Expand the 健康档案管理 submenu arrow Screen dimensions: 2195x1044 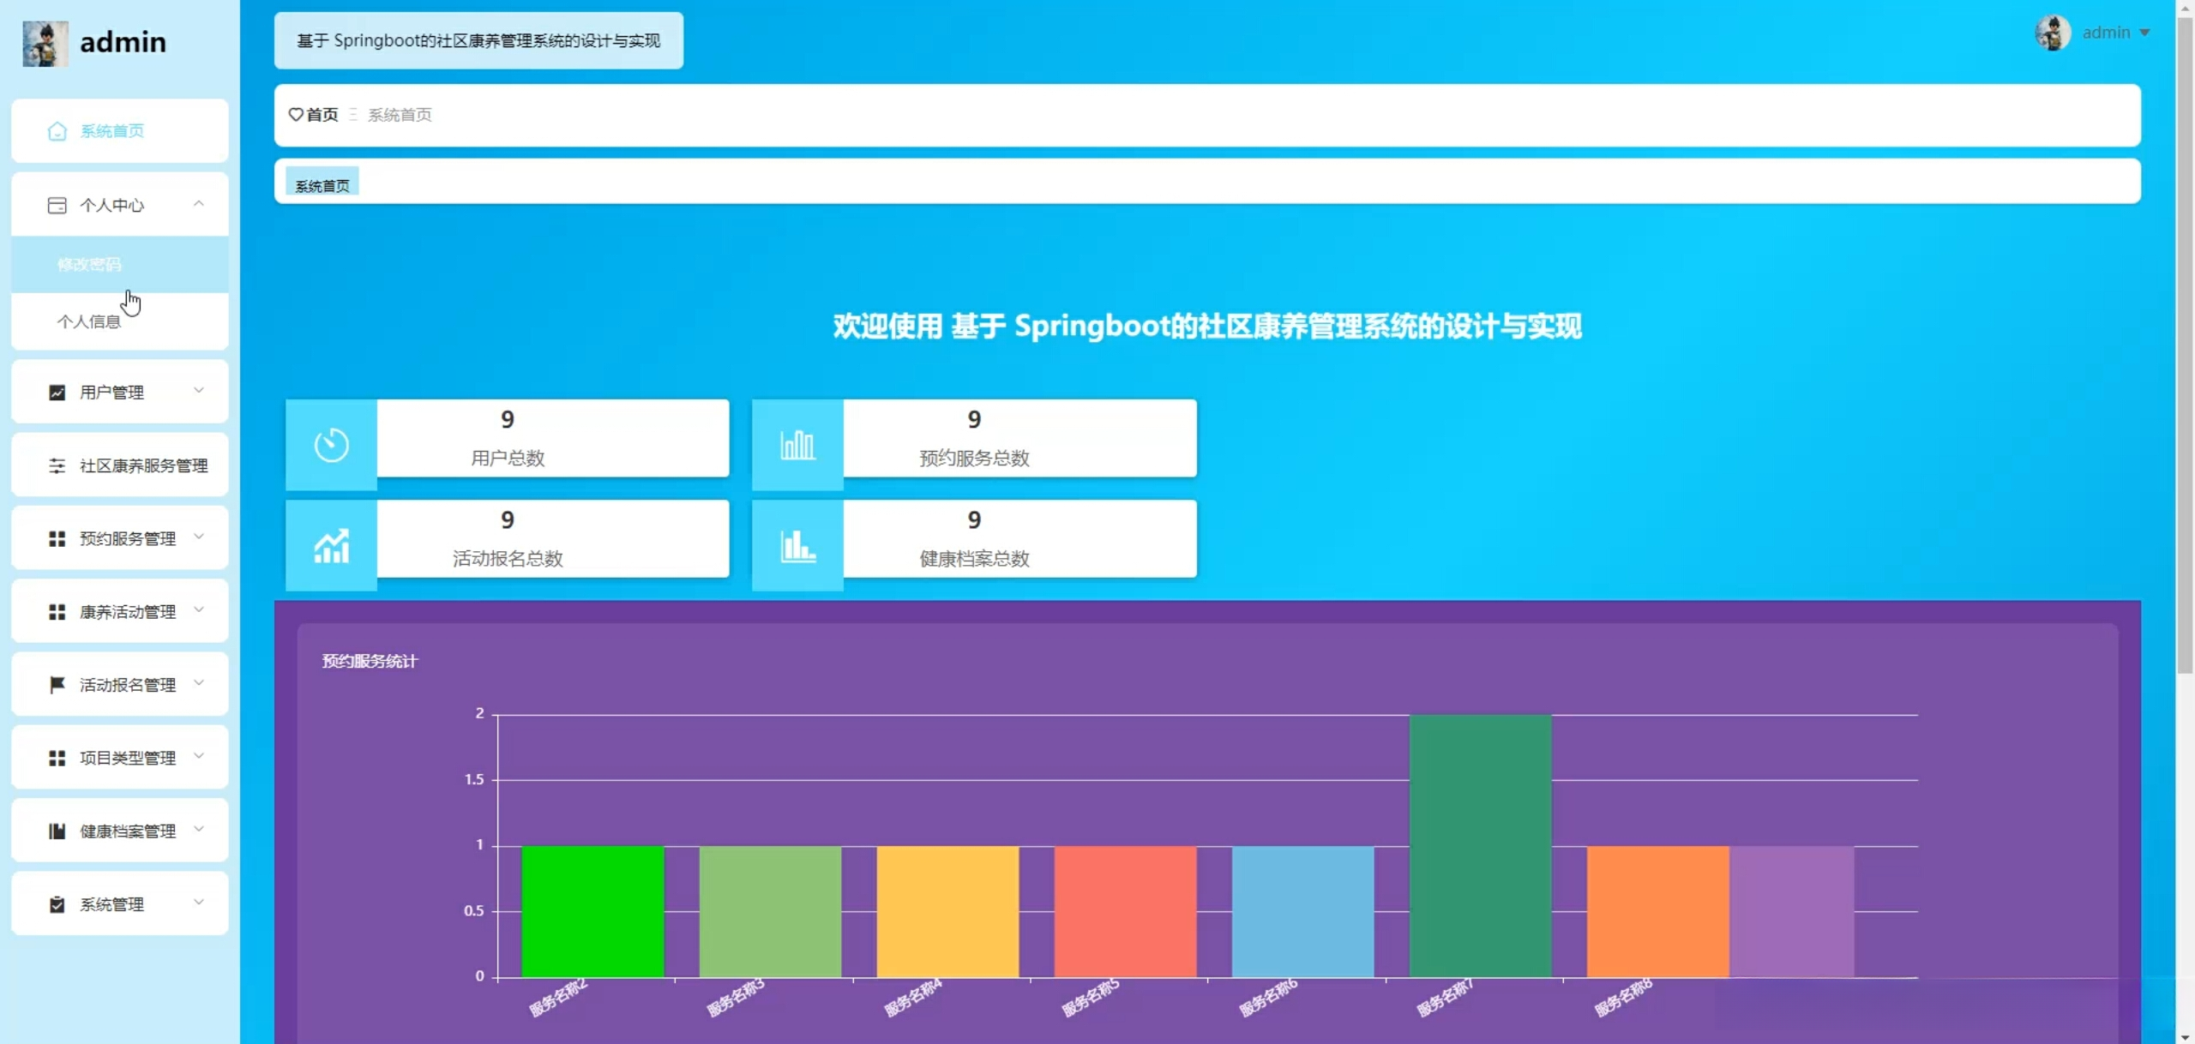199,830
